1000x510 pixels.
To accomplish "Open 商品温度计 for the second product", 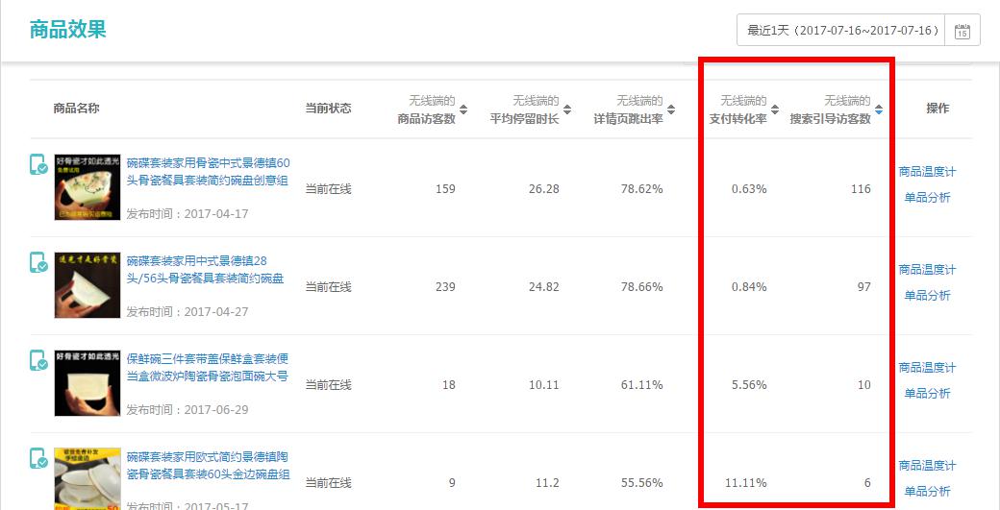I will pos(927,270).
